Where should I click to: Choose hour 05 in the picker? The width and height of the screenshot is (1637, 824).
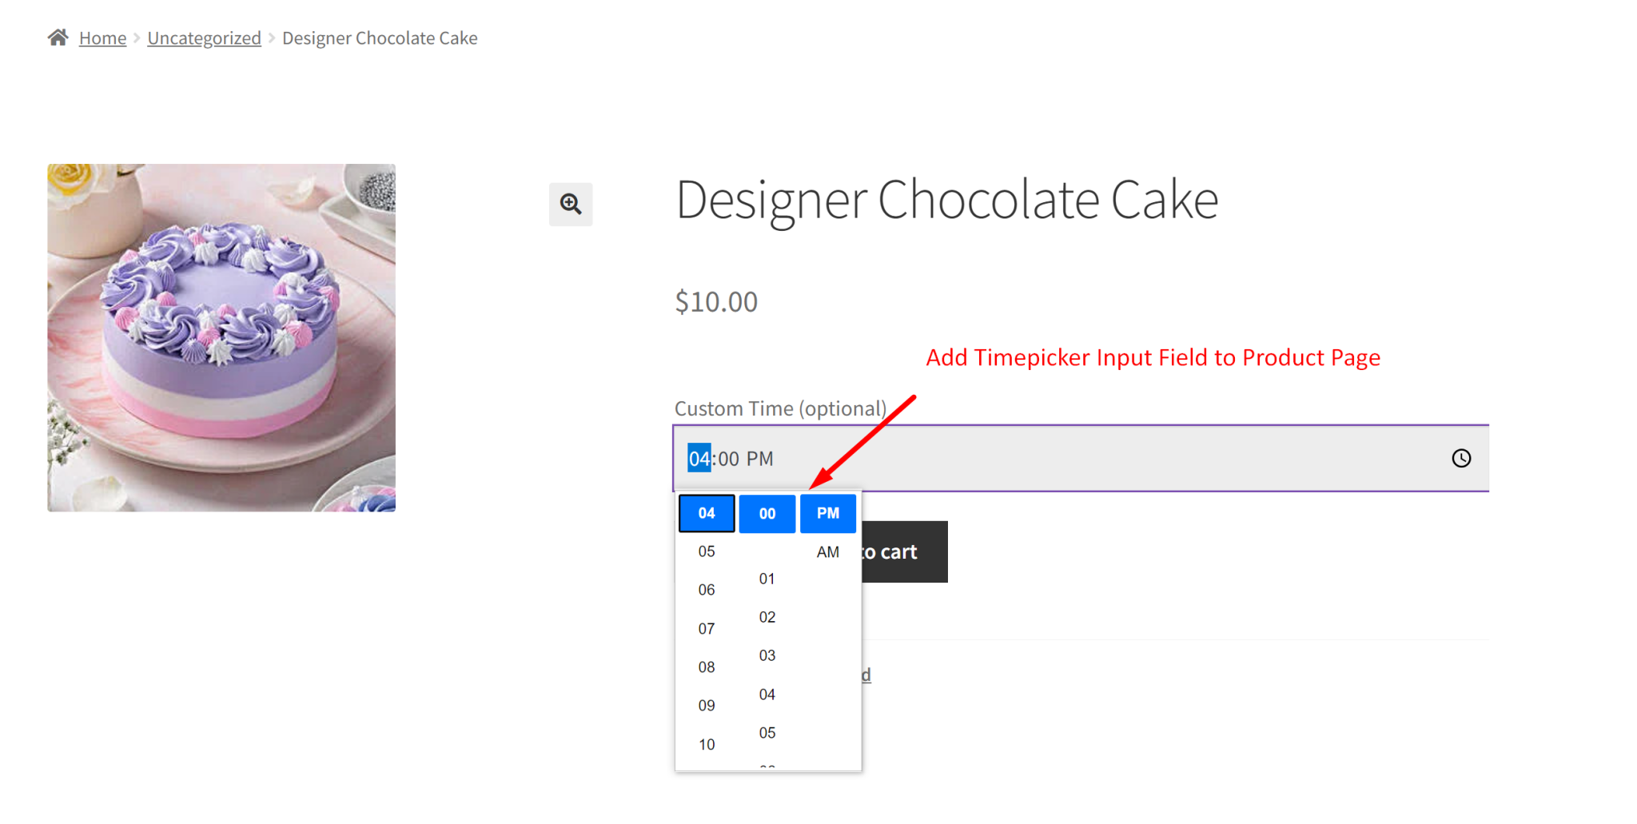707,551
